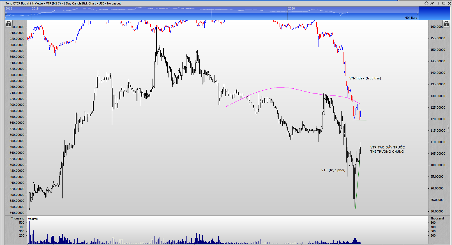Select the magenta curved trend line

[280, 88]
